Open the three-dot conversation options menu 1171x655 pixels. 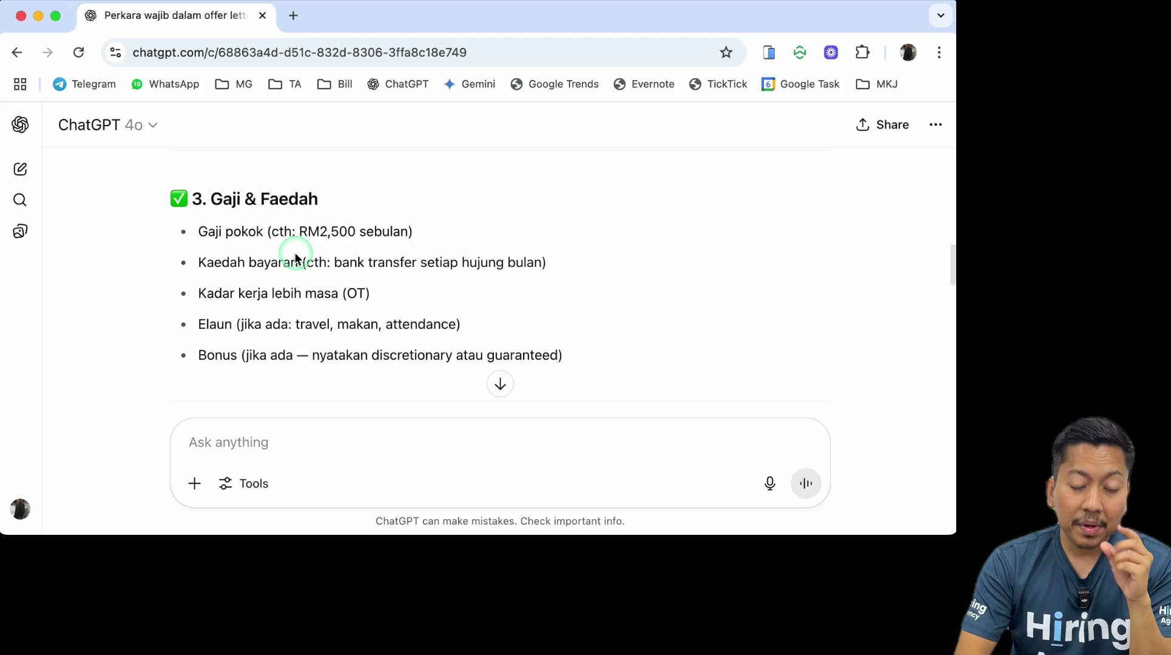point(936,124)
